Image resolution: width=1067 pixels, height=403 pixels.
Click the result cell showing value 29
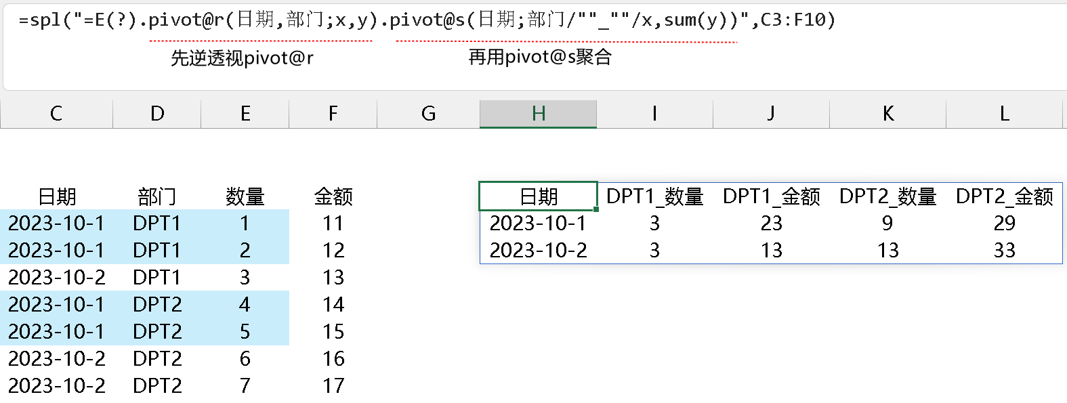(x=1004, y=223)
